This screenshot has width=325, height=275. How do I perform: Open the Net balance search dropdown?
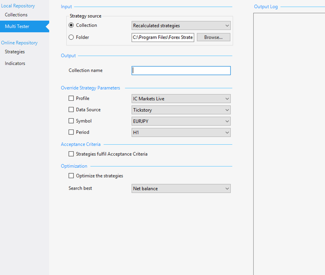(x=181, y=188)
